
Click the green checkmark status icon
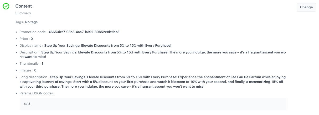tap(6, 6)
